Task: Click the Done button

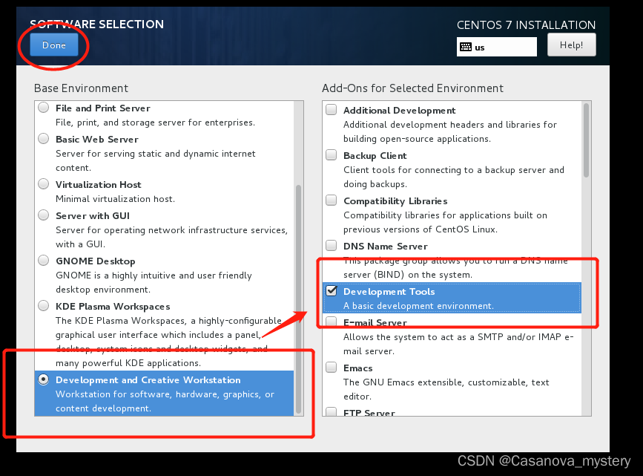Action: click(x=53, y=45)
